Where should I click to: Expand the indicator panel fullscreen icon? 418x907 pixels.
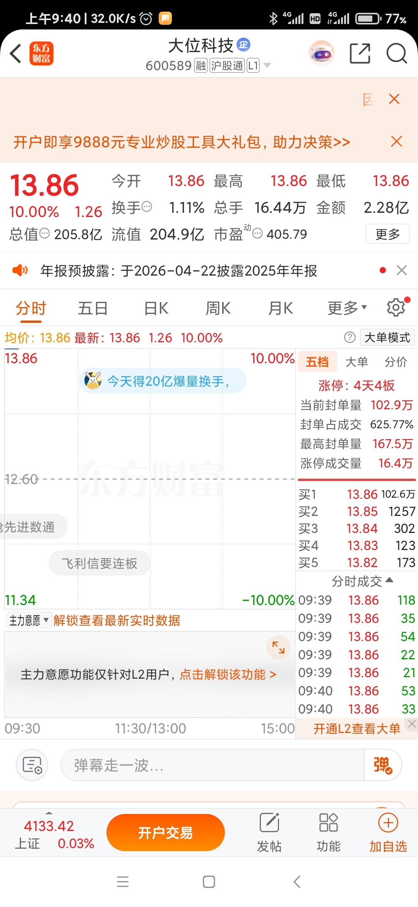(278, 647)
